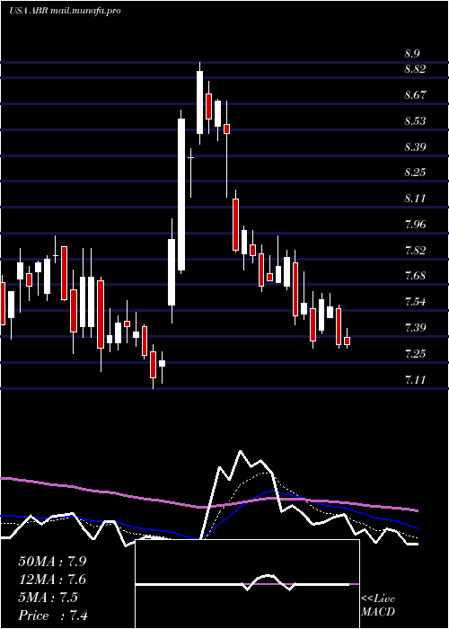This screenshot has height=629, width=449.
Task: Click the 7.82 price axis label
Action: pos(415,251)
